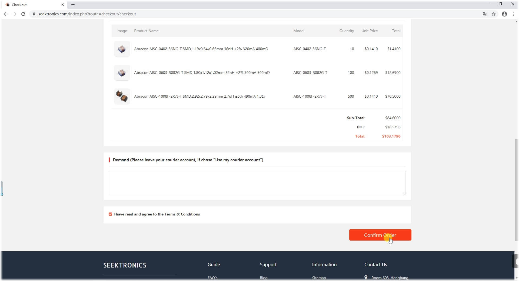Screen dimensions: 519x281
Task: Click the quantity value 500
Action: (x=351, y=96)
